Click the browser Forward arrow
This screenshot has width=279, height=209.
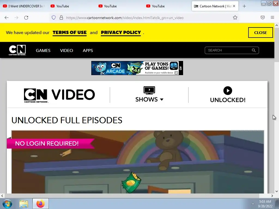pyautogui.click(x=16, y=18)
